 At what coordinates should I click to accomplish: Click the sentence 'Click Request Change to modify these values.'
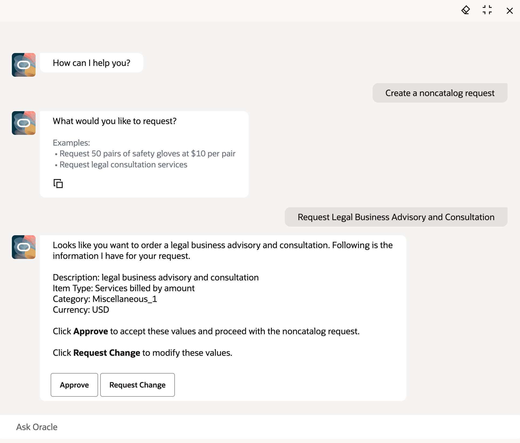143,353
